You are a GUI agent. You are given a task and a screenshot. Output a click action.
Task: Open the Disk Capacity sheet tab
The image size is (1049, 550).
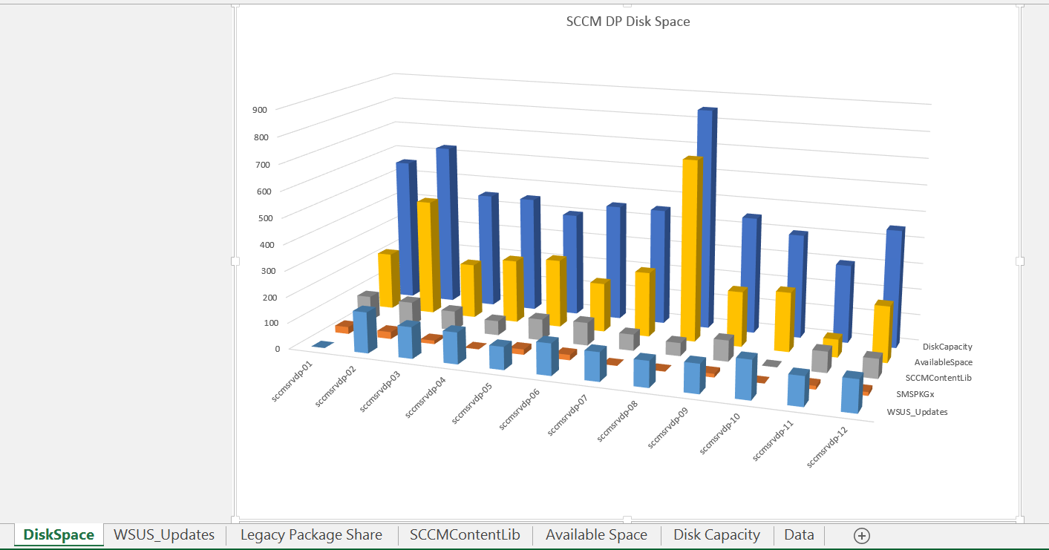716,535
